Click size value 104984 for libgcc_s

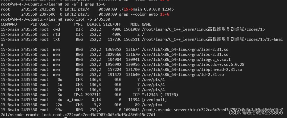click(x=115, y=60)
